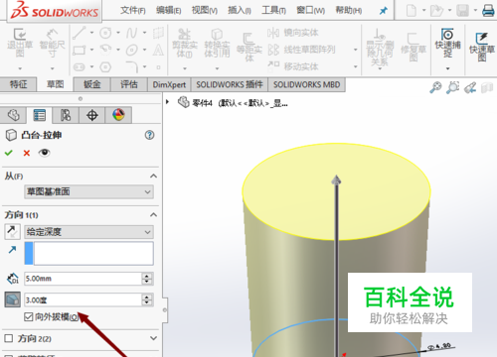Toggle detailed preview eye icon
The image size is (497, 357).
[x=44, y=153]
